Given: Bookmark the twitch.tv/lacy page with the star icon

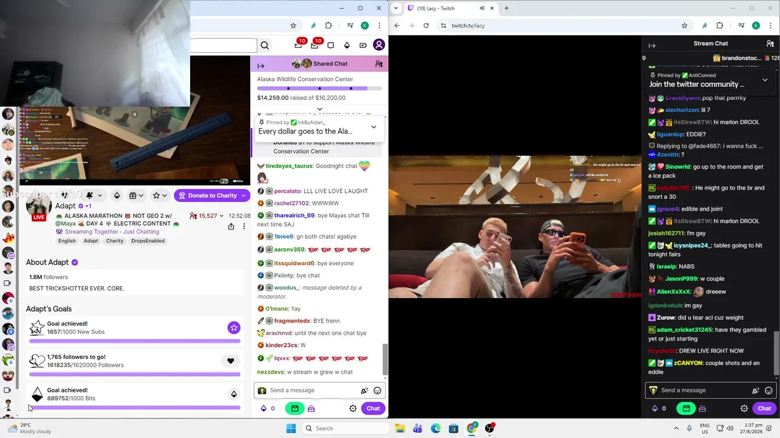Looking at the screenshot, I should tap(684, 26).
